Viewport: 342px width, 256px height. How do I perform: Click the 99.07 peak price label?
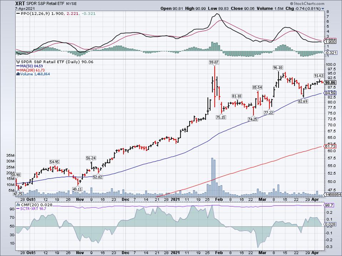pyautogui.click(x=214, y=62)
